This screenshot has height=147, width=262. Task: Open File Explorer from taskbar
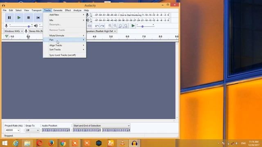click(27, 143)
